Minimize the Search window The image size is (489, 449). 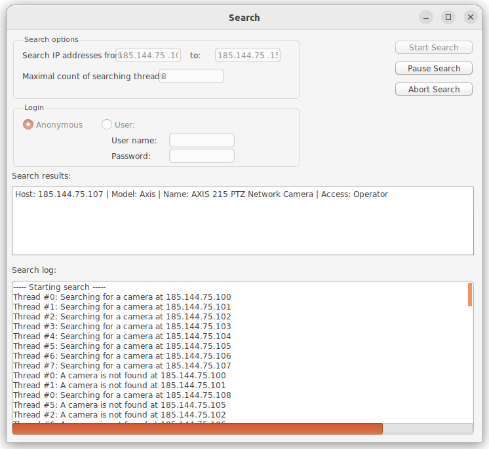click(425, 17)
